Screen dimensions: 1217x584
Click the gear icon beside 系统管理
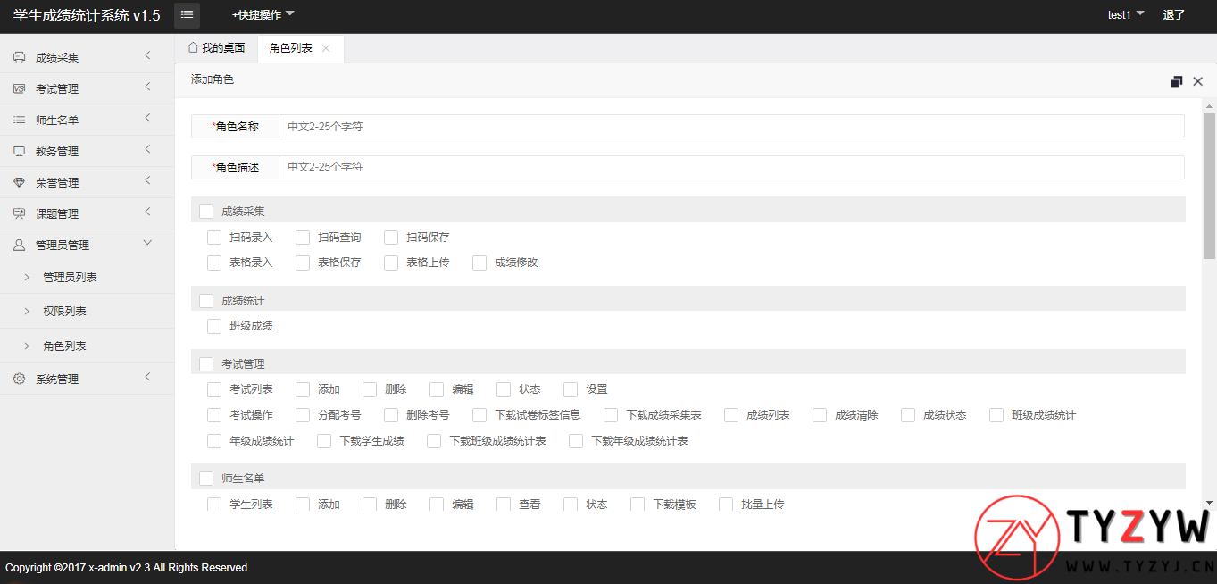pyautogui.click(x=19, y=380)
